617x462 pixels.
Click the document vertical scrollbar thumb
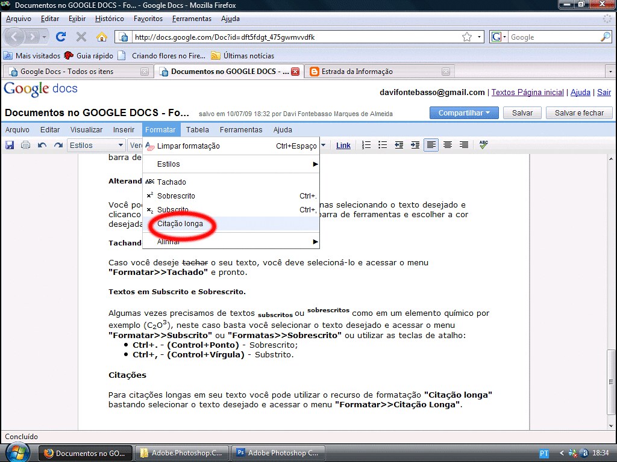pos(611,381)
